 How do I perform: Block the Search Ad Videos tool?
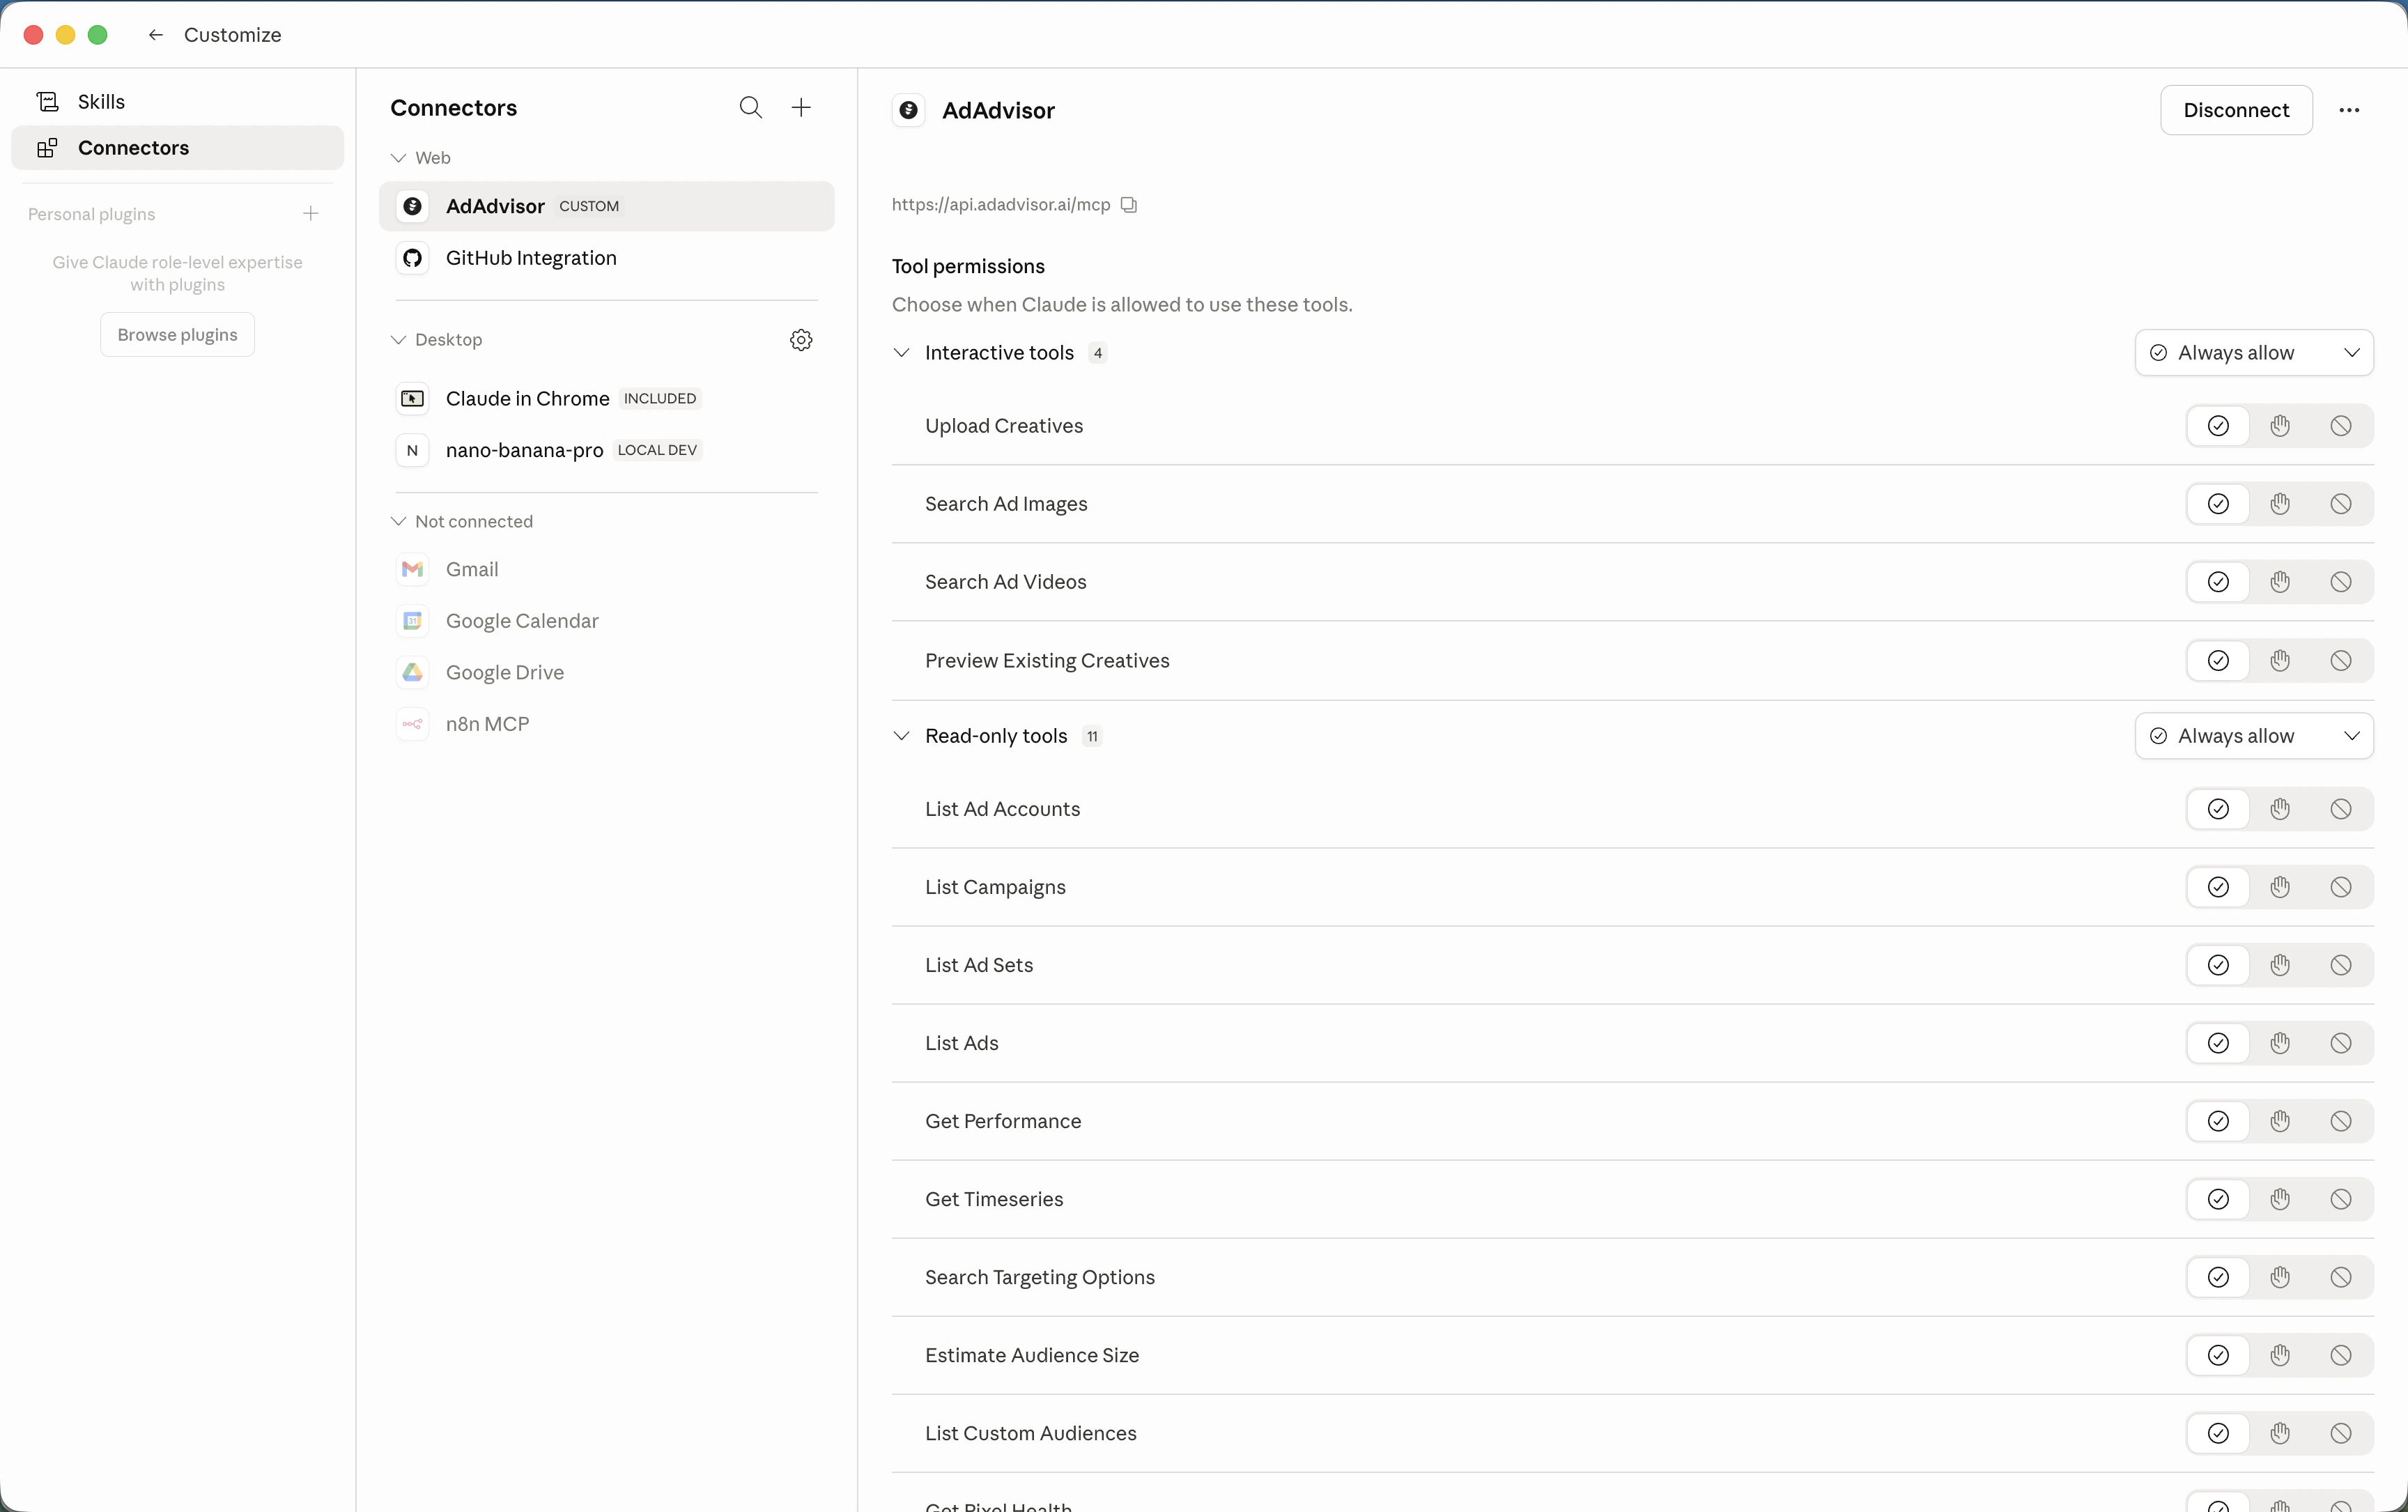point(2341,582)
